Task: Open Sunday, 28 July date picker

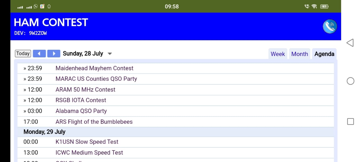Action: (x=83, y=53)
